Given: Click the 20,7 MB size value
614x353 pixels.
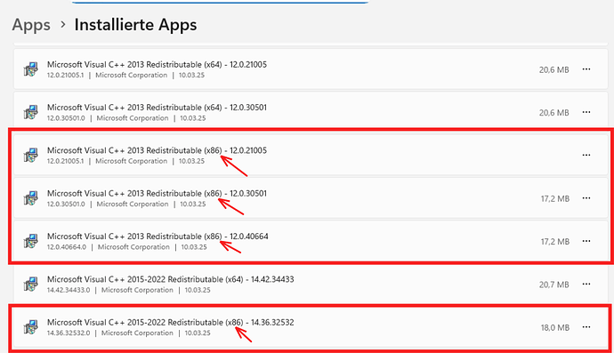Looking at the screenshot, I should [553, 285].
